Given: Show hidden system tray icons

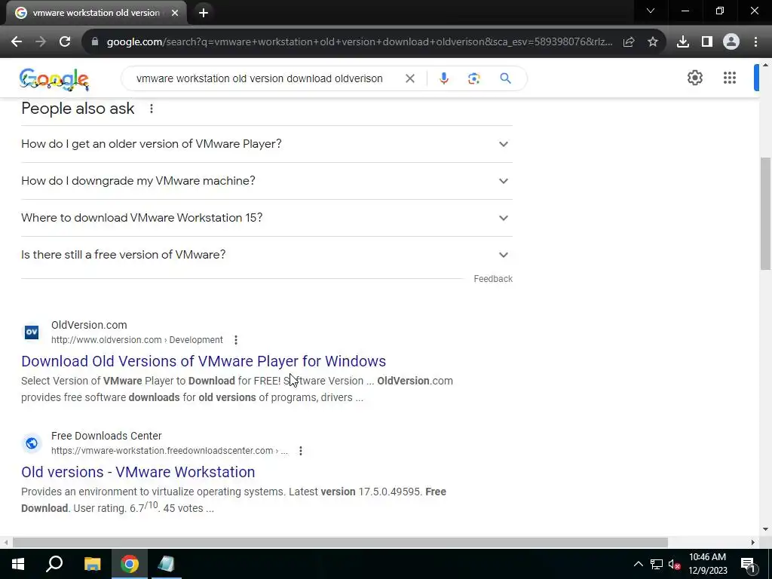Looking at the screenshot, I should pyautogui.click(x=638, y=564).
